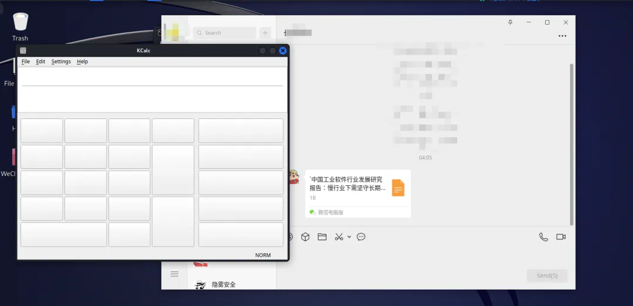This screenshot has width=633, height=306.
Task: Open the File menu in KCalc
Action: (x=25, y=62)
